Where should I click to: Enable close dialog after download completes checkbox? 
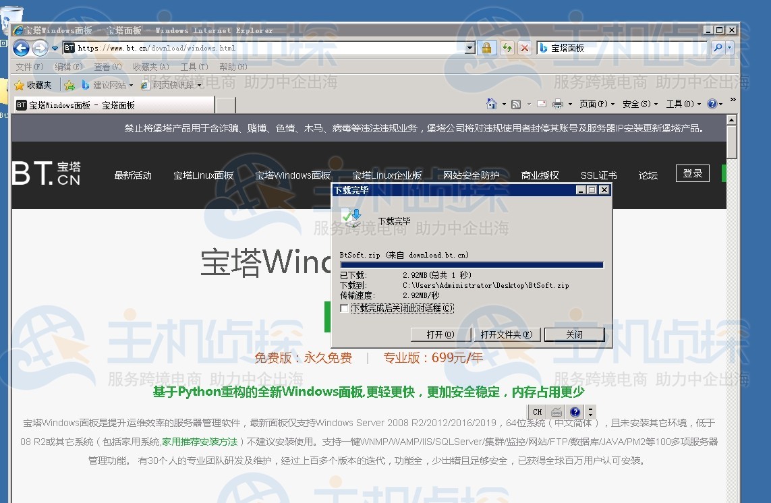345,308
